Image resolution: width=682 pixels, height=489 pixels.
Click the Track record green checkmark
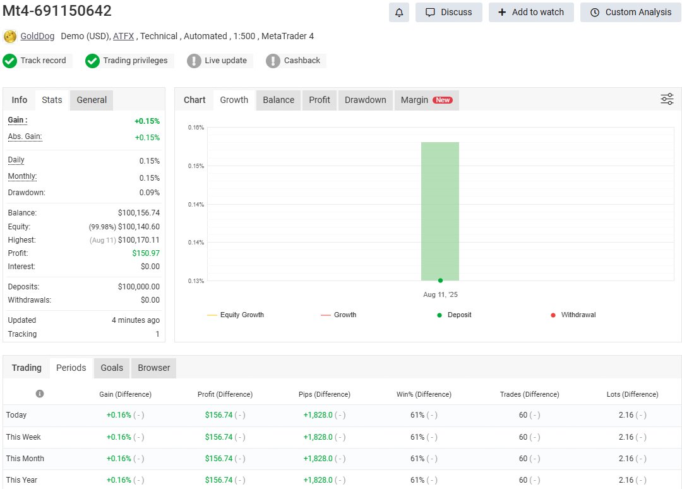tap(9, 61)
